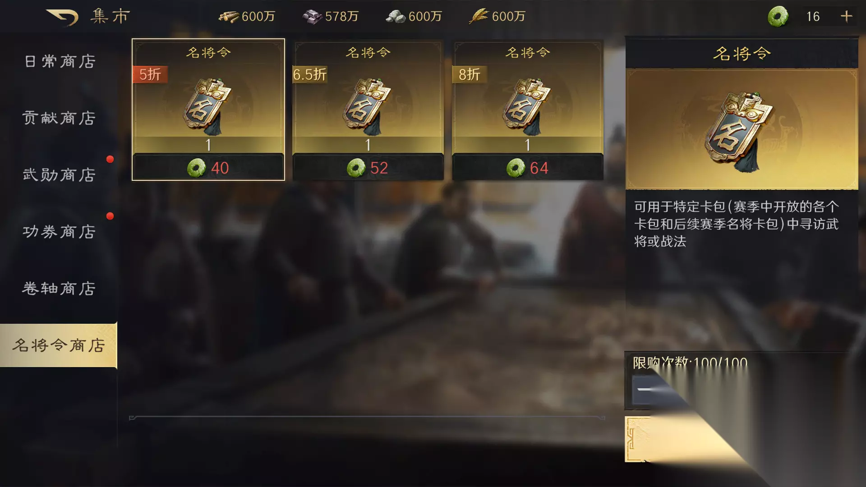This screenshot has height=487, width=866.
Task: Tap the stone resource icon
Action: pyautogui.click(x=396, y=17)
